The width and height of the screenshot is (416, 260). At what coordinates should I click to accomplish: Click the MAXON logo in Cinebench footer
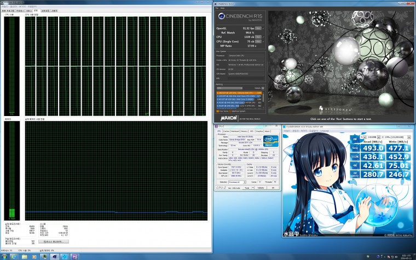(x=228, y=118)
